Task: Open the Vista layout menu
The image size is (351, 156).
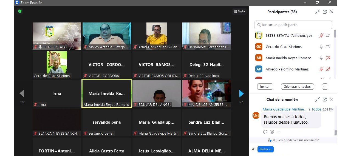Action: [x=239, y=11]
